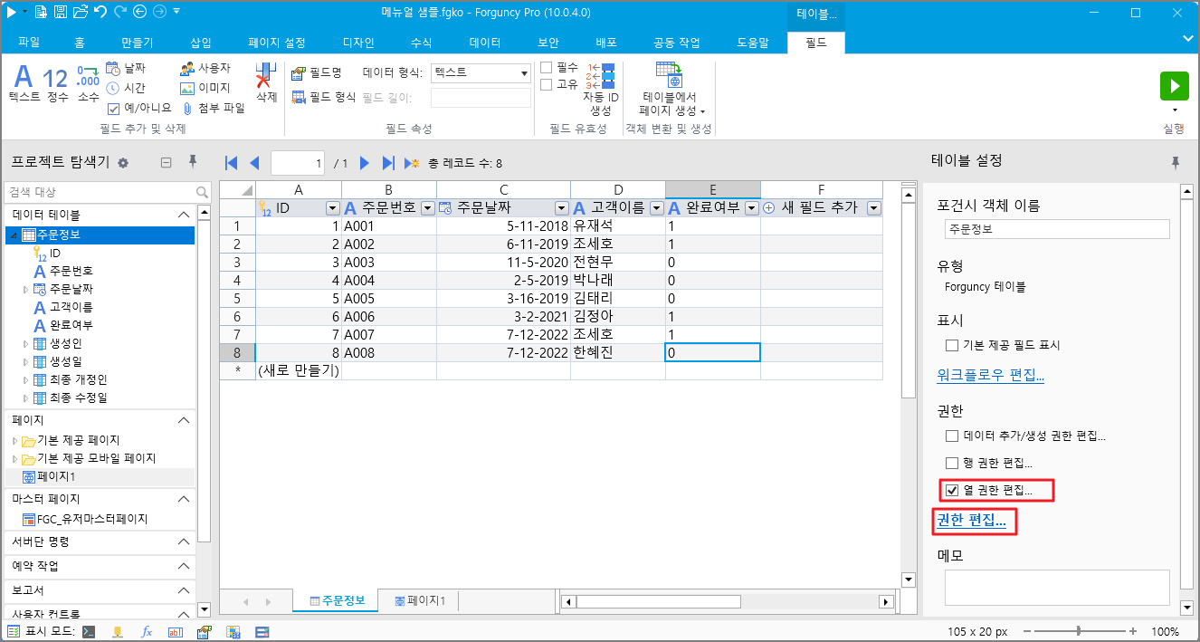Enable the 필수 (Required) checkbox

click(x=547, y=68)
